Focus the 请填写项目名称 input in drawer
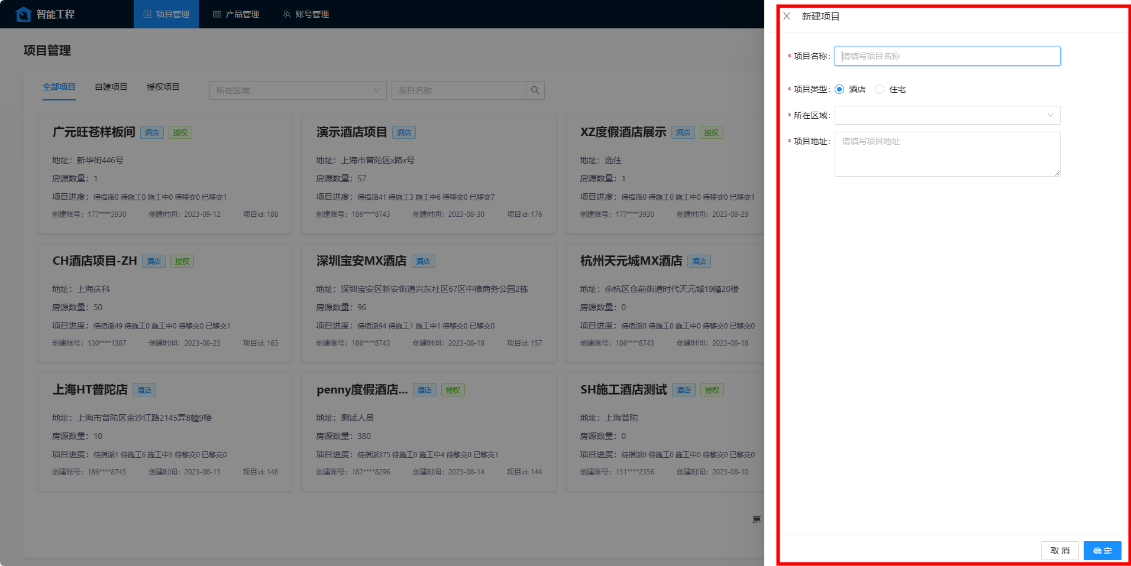 (x=947, y=56)
